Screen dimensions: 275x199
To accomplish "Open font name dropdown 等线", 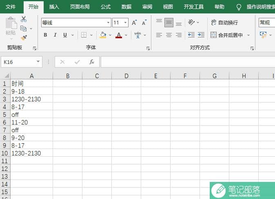I will [x=108, y=22].
